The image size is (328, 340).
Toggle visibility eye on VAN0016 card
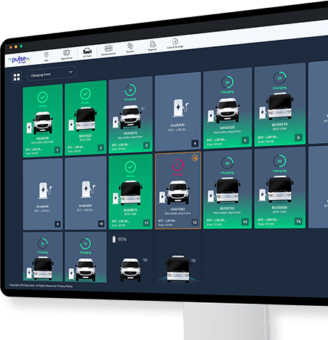(x=143, y=109)
